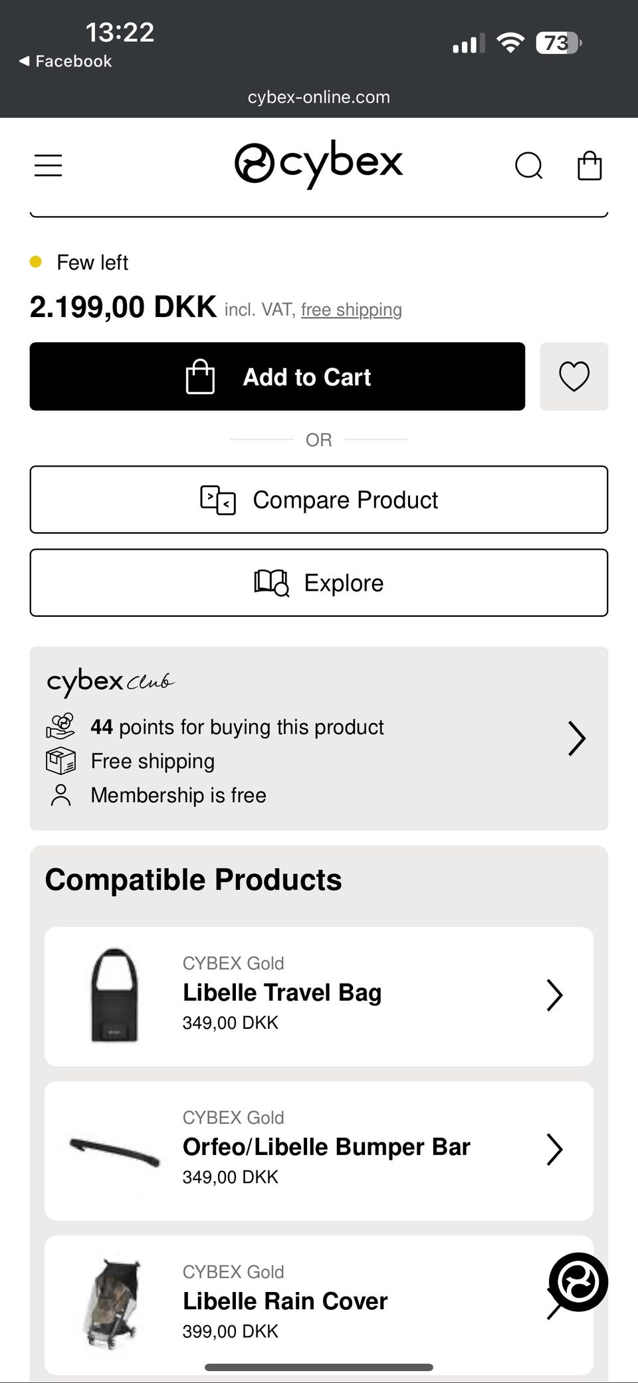This screenshot has width=638, height=1383.
Task: Open Libelle Travel Bag chevron
Action: [554, 995]
